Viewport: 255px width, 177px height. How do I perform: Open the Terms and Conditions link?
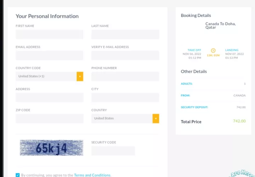[x=92, y=175]
